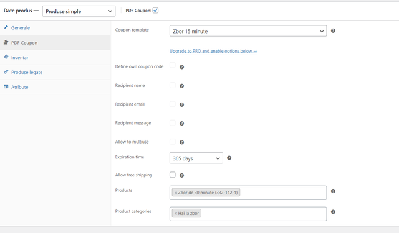Screen dimensions: 399x233
Task: Click help icon for Allow to multiuse
Action: click(x=181, y=142)
